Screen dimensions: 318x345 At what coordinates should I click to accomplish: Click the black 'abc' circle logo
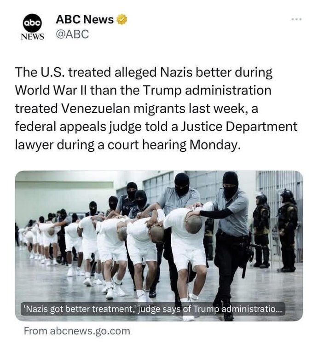[32, 23]
